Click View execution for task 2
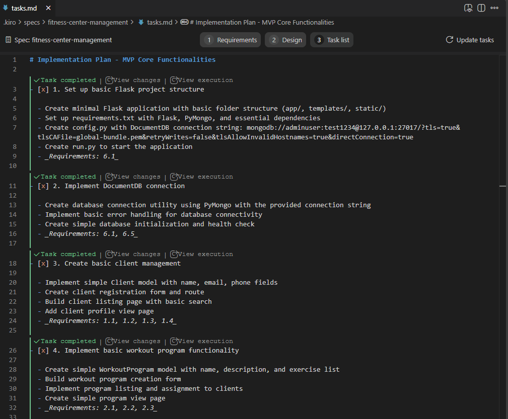508x419 pixels. (201, 177)
